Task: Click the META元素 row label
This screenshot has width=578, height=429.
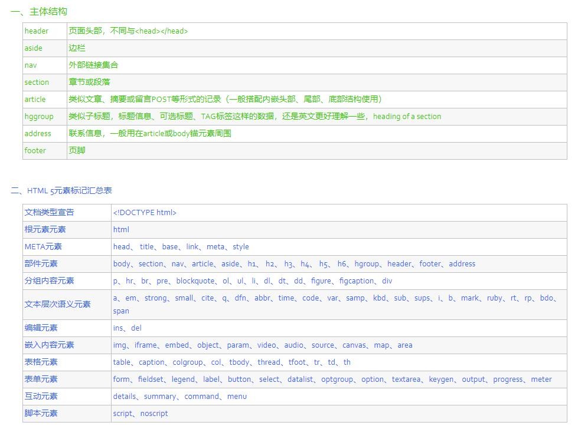Action: (43, 246)
